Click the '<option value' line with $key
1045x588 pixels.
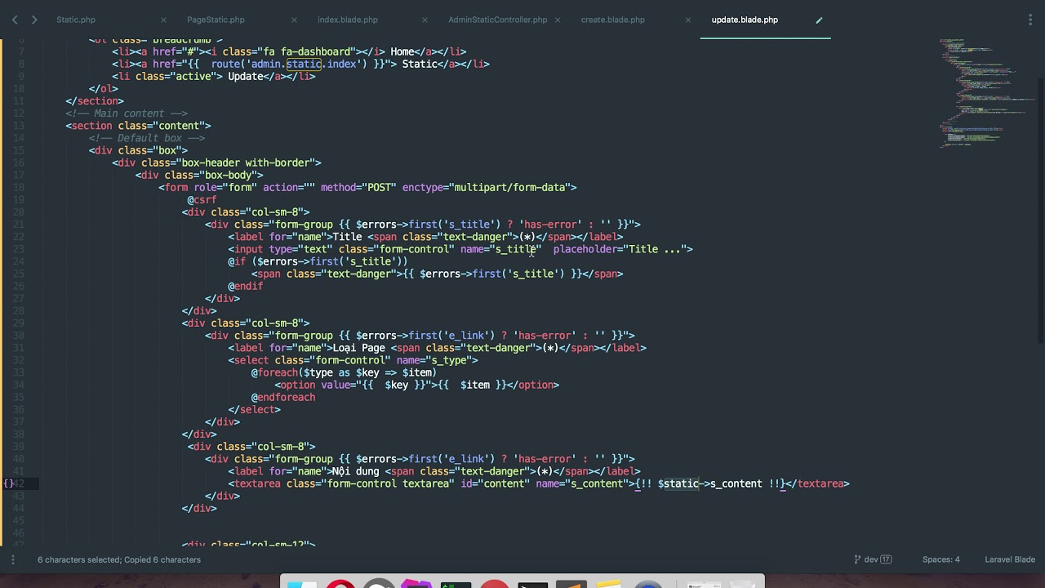416,385
